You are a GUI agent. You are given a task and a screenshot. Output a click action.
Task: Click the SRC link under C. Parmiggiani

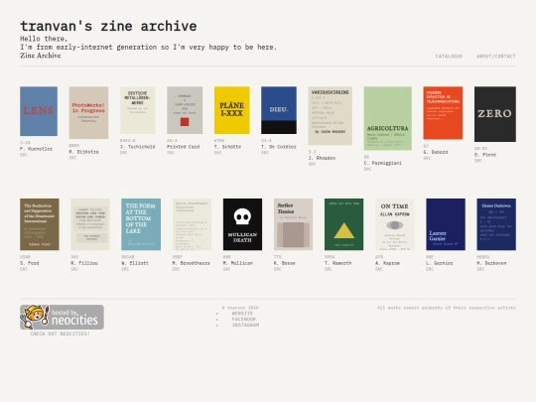367,169
